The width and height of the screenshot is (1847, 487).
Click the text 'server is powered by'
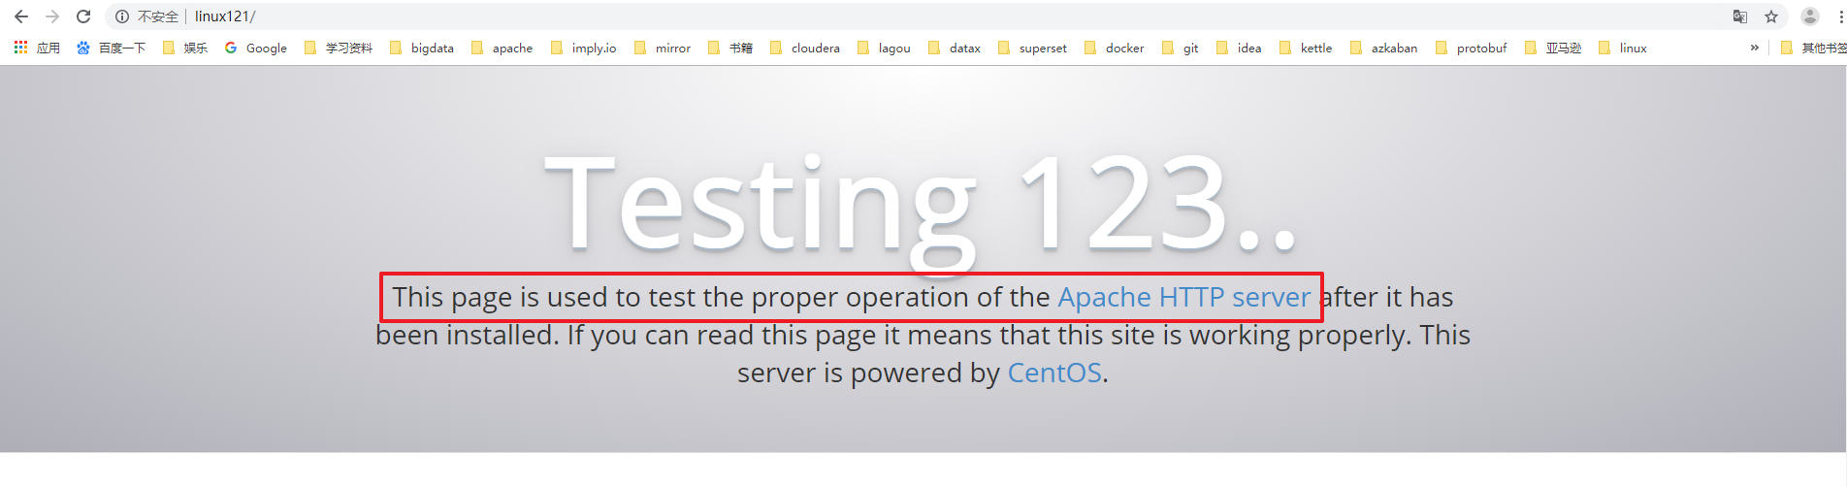coord(868,373)
